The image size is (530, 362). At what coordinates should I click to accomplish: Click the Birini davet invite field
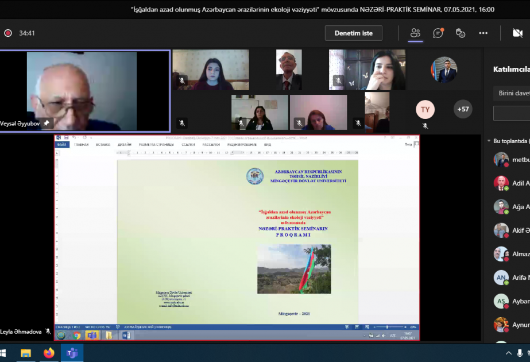pyautogui.click(x=512, y=93)
